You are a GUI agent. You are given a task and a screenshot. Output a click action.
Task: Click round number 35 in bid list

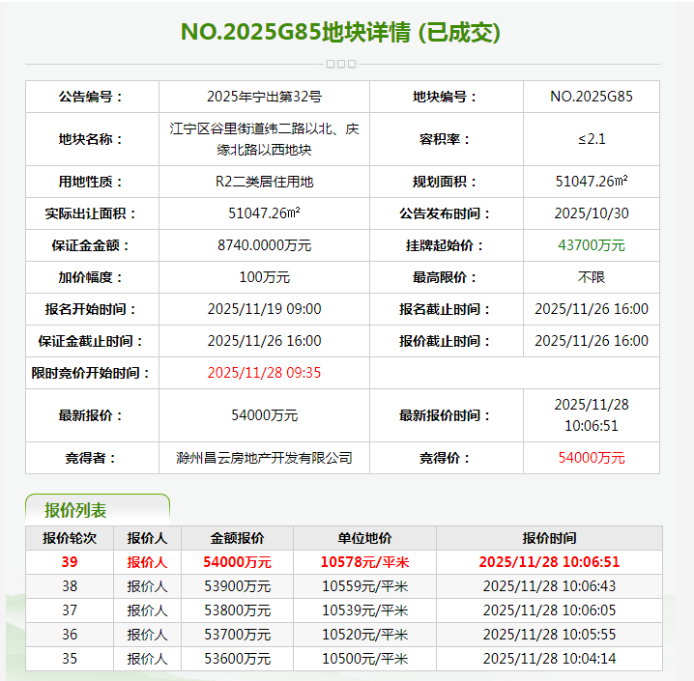[70, 659]
